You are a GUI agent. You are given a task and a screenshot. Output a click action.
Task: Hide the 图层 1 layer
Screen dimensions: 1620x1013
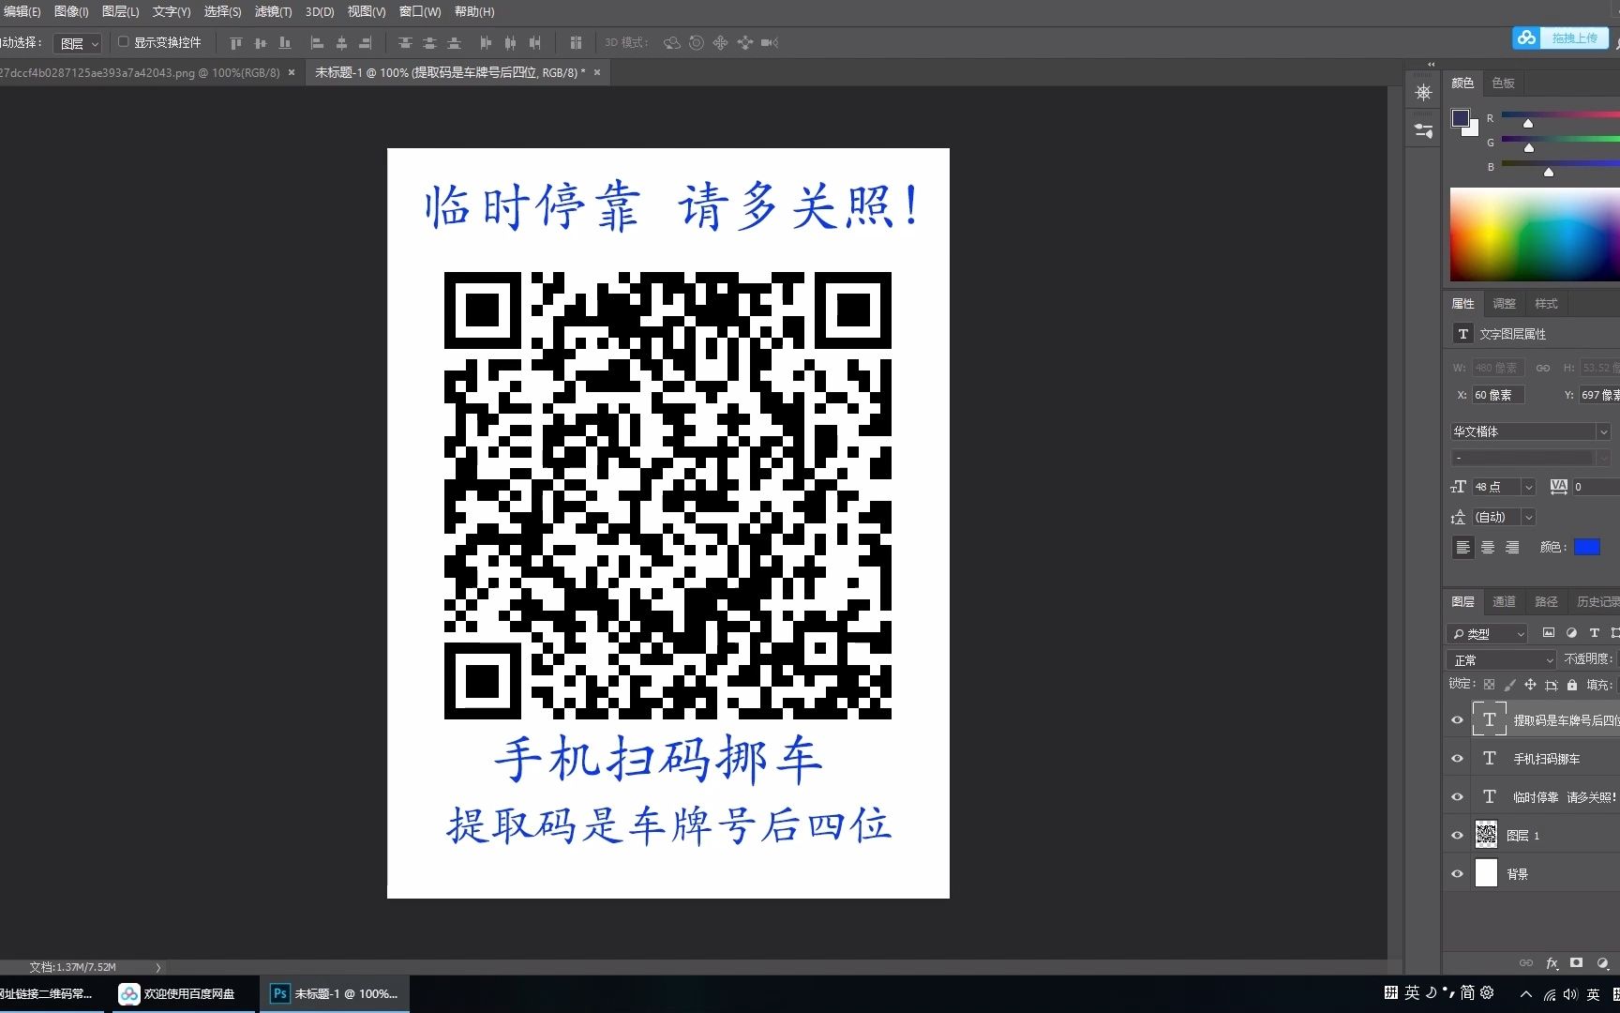1457,836
